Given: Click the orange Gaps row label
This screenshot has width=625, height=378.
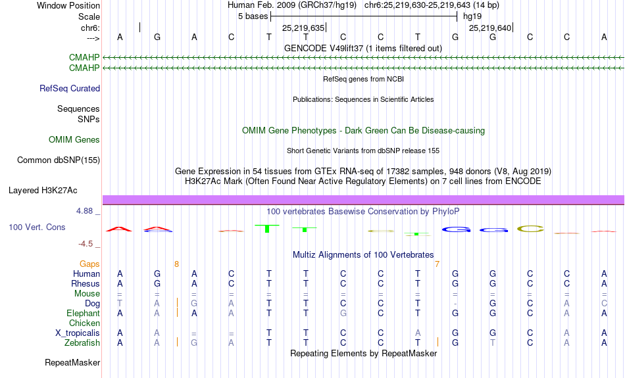Looking at the screenshot, I should pyautogui.click(x=89, y=264).
